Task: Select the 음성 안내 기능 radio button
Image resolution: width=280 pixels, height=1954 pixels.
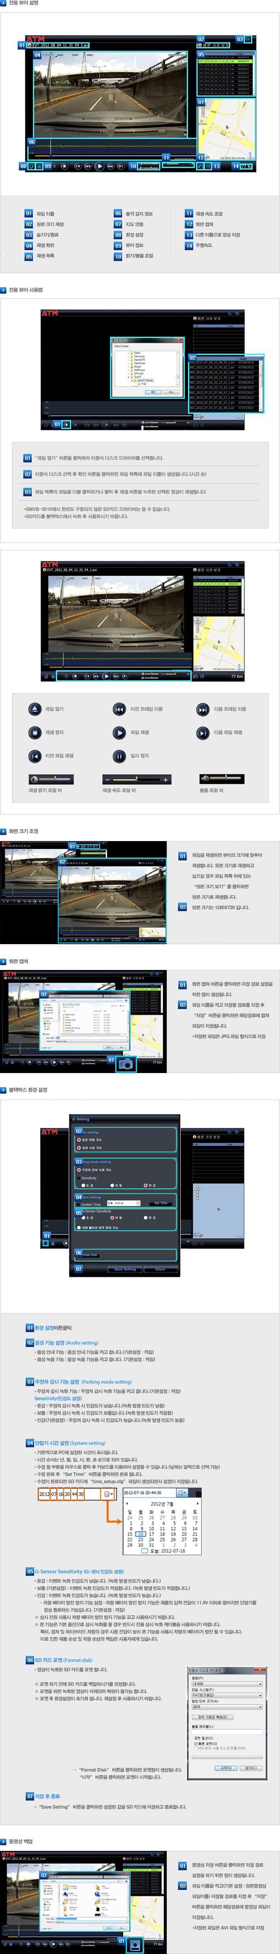Action: tap(79, 1140)
